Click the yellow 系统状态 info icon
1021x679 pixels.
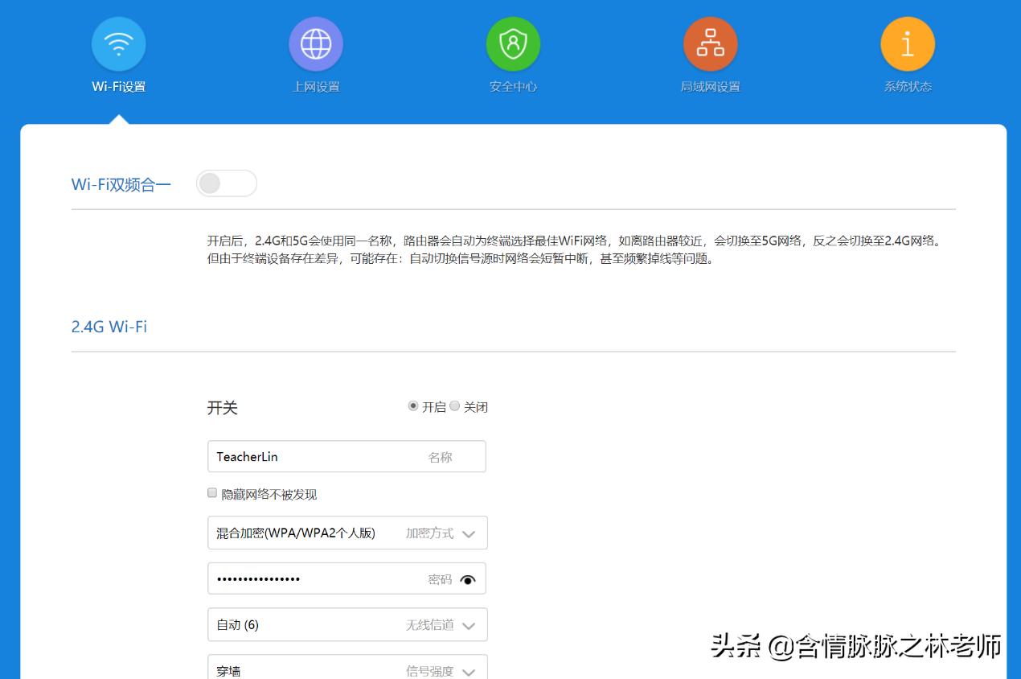pos(907,44)
